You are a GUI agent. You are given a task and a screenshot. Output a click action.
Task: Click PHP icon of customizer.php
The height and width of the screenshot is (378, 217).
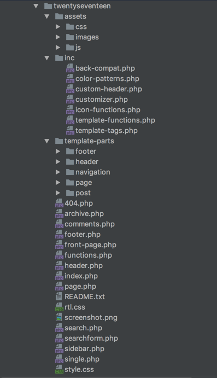(70, 100)
